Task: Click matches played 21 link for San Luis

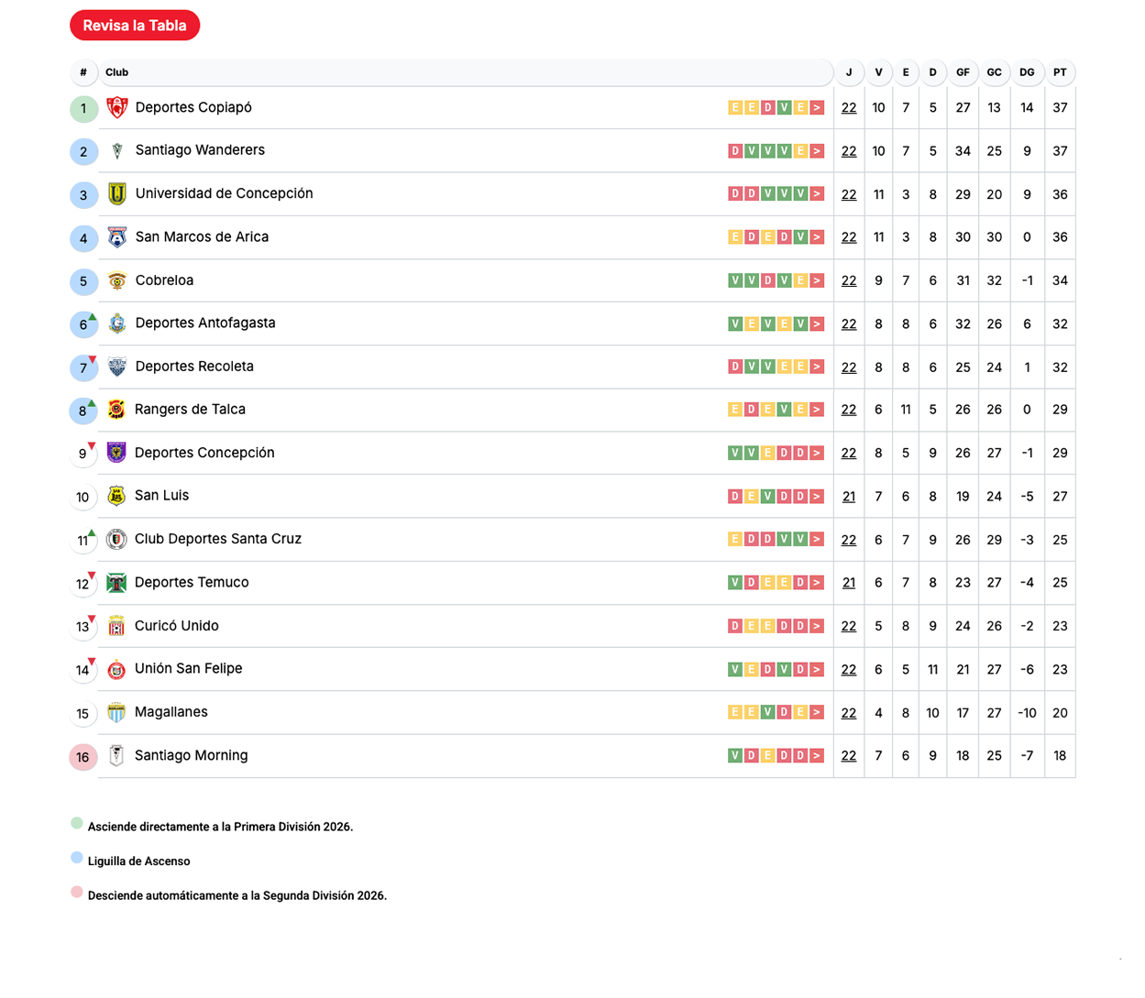Action: pyautogui.click(x=849, y=497)
